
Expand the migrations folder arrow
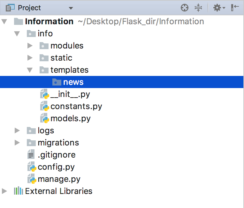17,143
